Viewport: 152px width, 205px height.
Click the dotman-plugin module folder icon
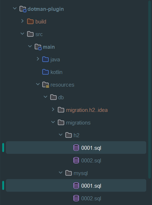tap(23, 9)
